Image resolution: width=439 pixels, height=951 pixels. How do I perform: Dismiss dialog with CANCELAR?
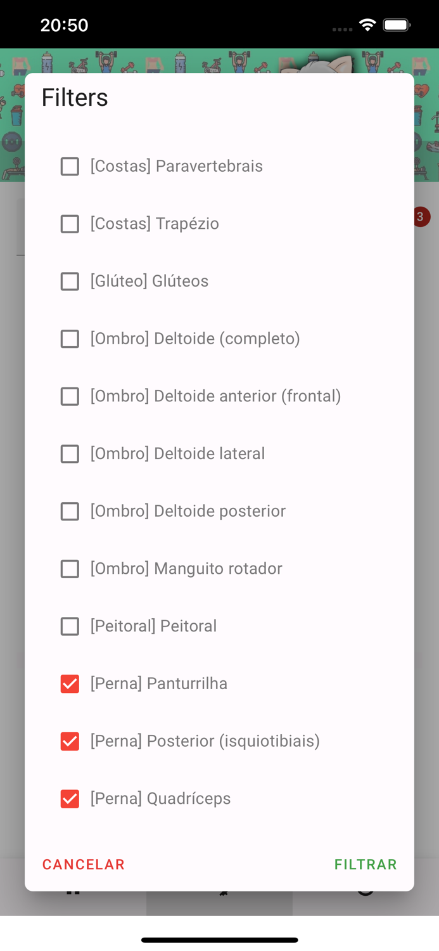[x=83, y=864]
